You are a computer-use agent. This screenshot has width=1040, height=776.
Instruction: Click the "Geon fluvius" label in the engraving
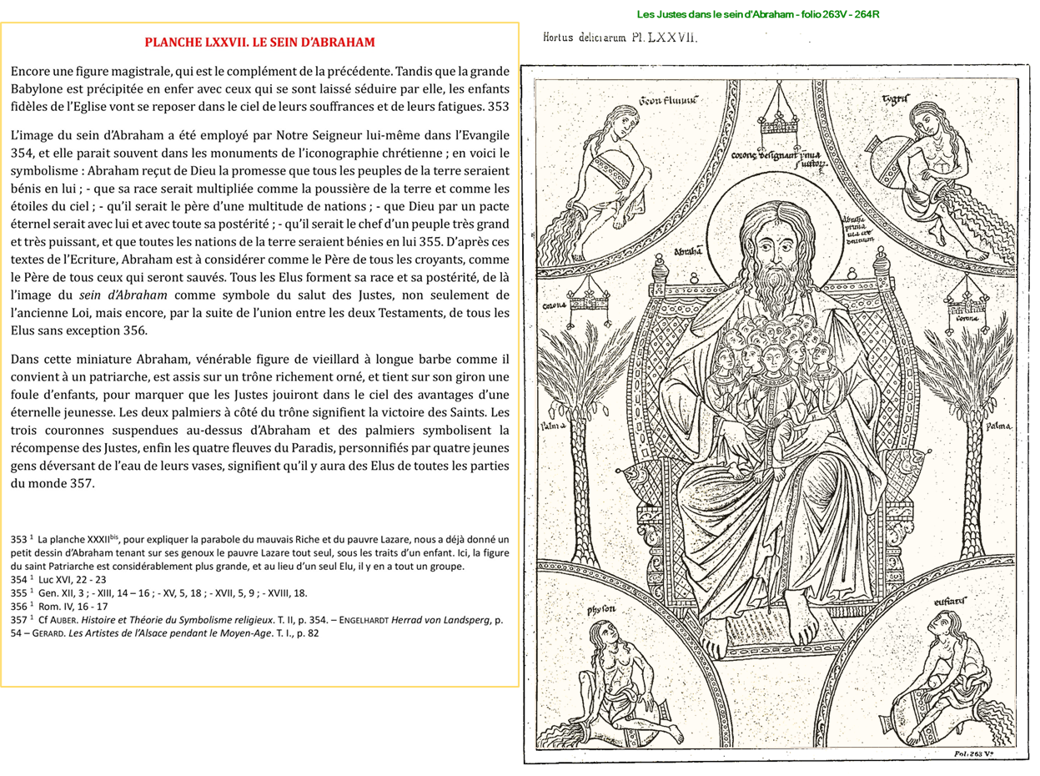click(x=667, y=100)
